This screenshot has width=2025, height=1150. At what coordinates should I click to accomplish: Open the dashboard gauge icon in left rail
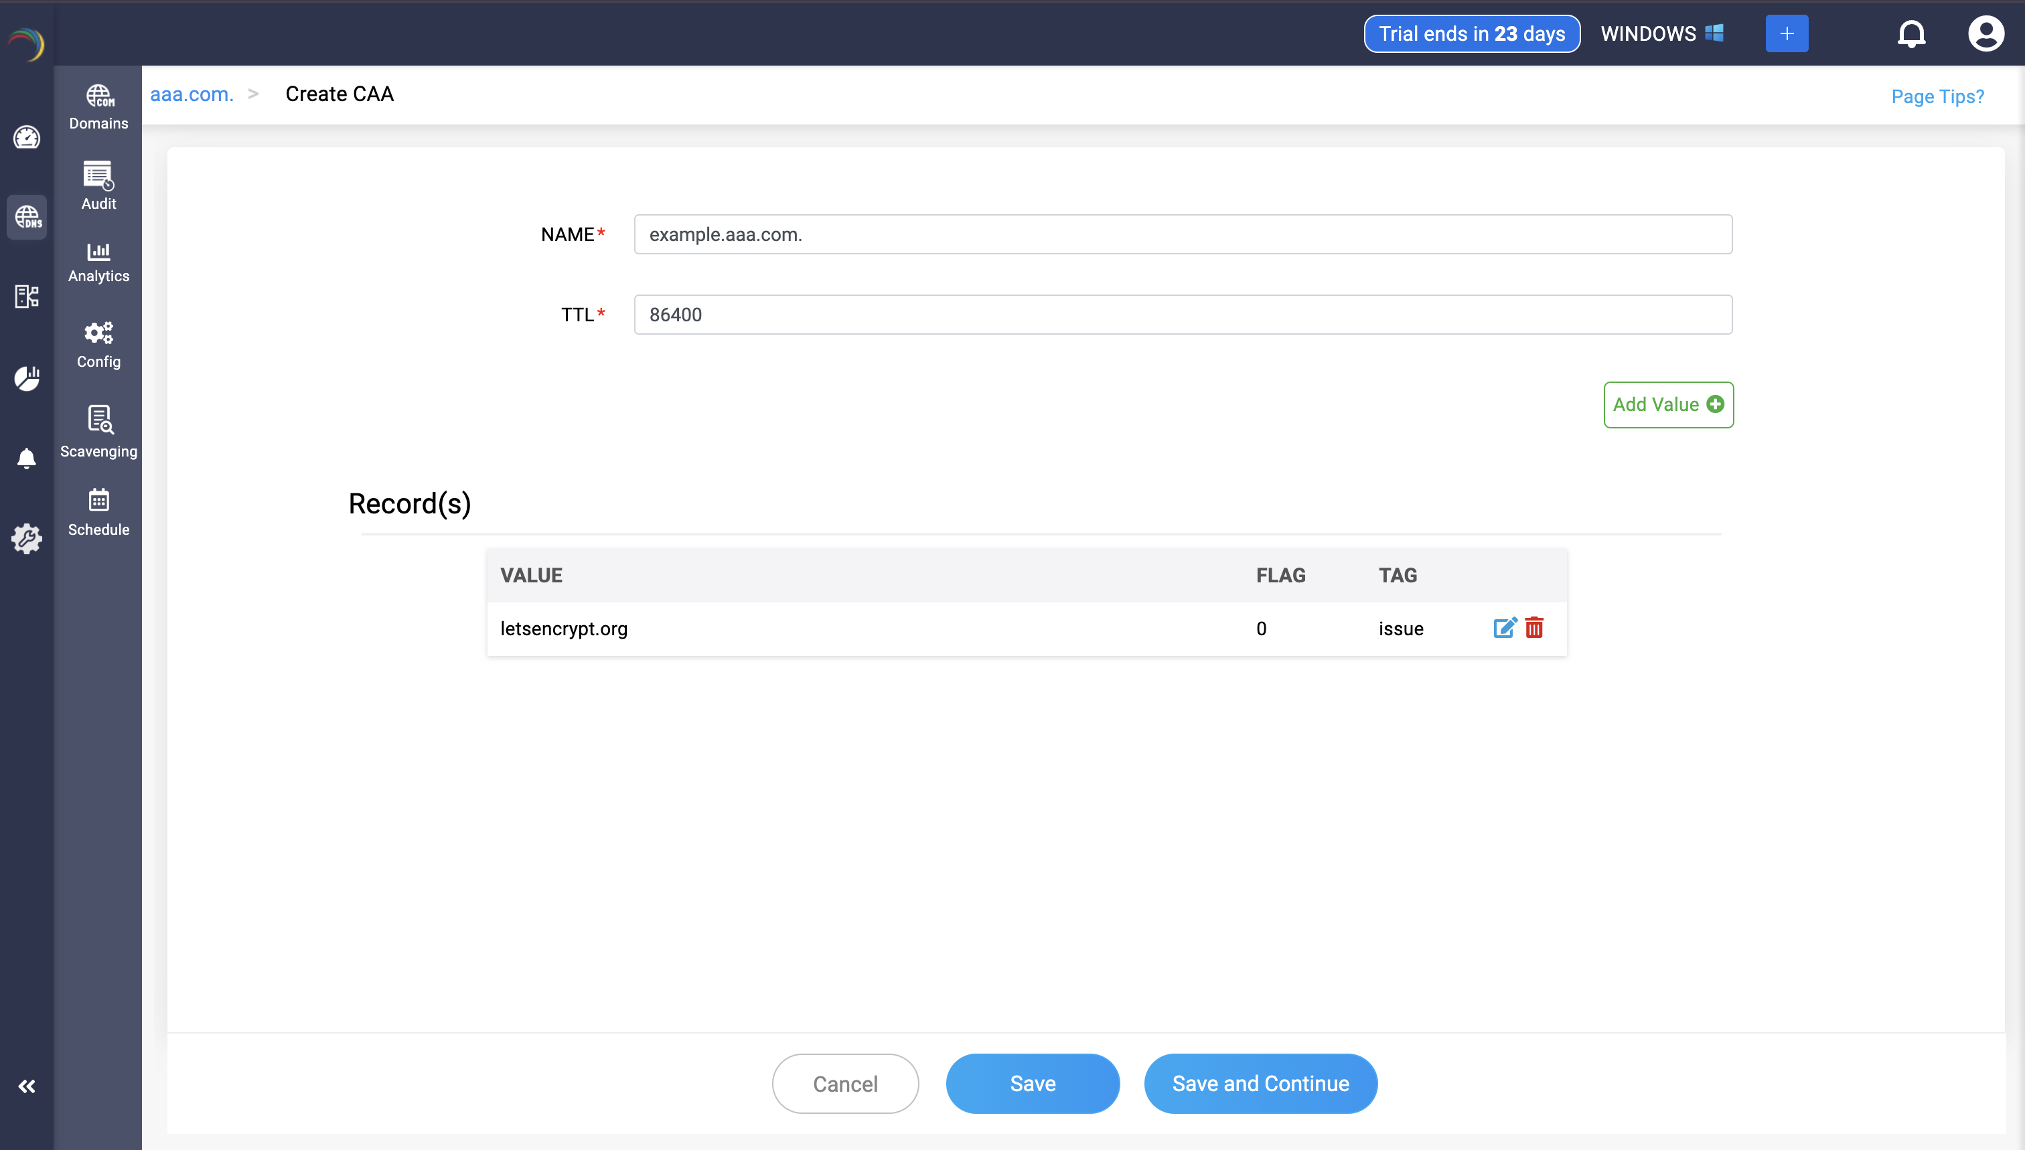coord(27,137)
